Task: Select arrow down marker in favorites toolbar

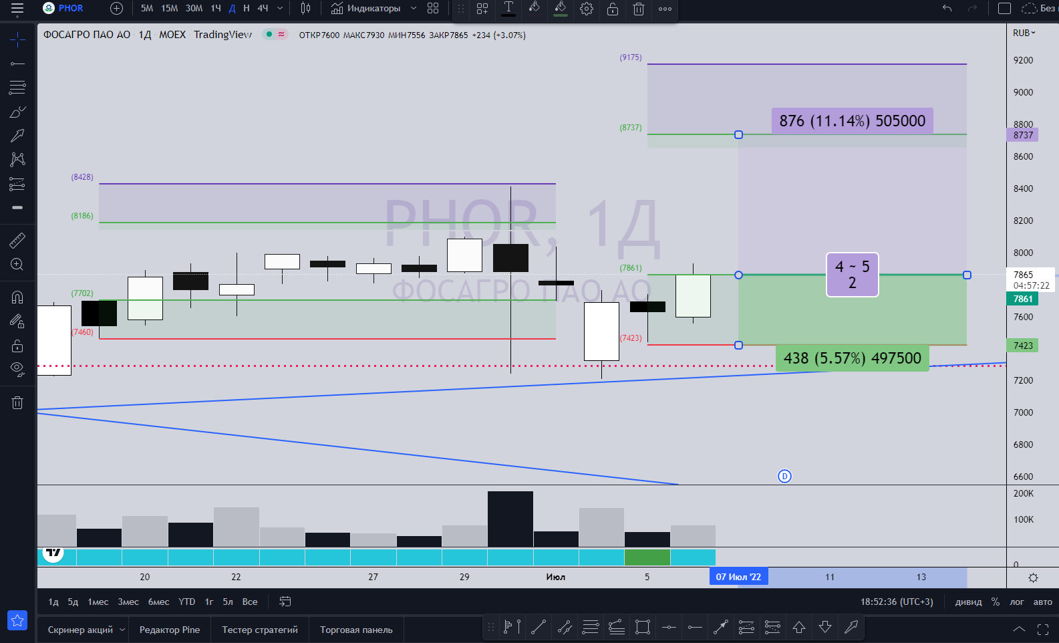Action: pos(825,627)
